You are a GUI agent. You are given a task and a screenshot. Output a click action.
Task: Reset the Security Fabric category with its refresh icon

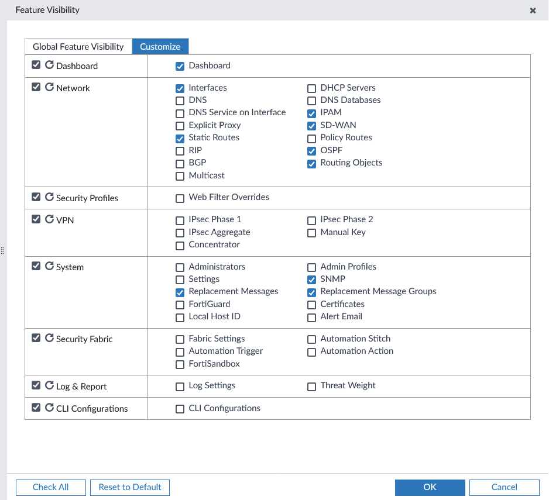coord(49,338)
